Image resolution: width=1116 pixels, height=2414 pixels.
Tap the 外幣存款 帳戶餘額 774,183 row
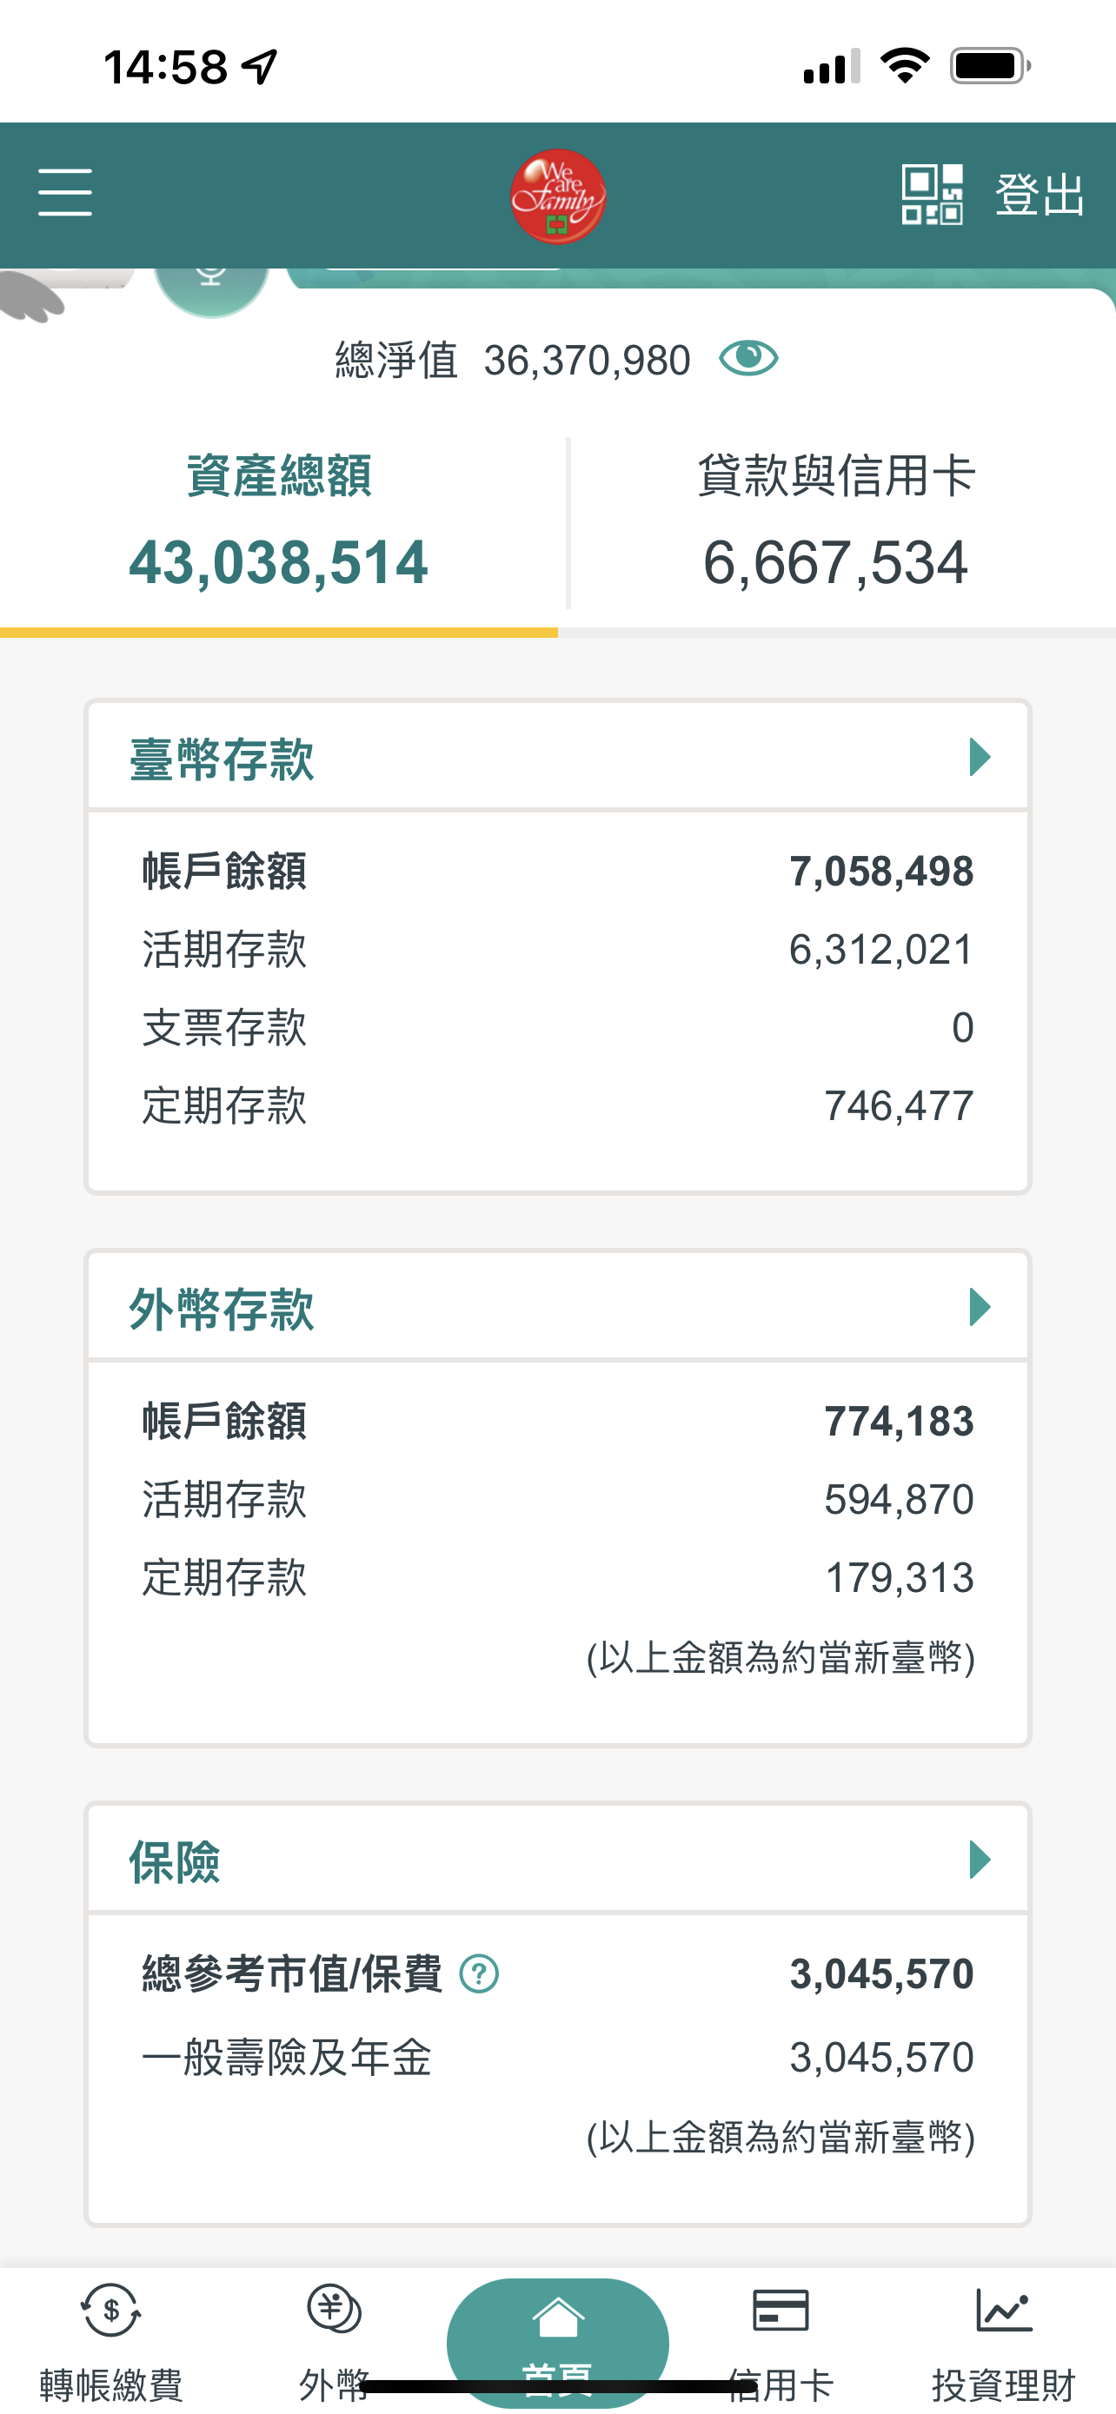pos(557,1422)
